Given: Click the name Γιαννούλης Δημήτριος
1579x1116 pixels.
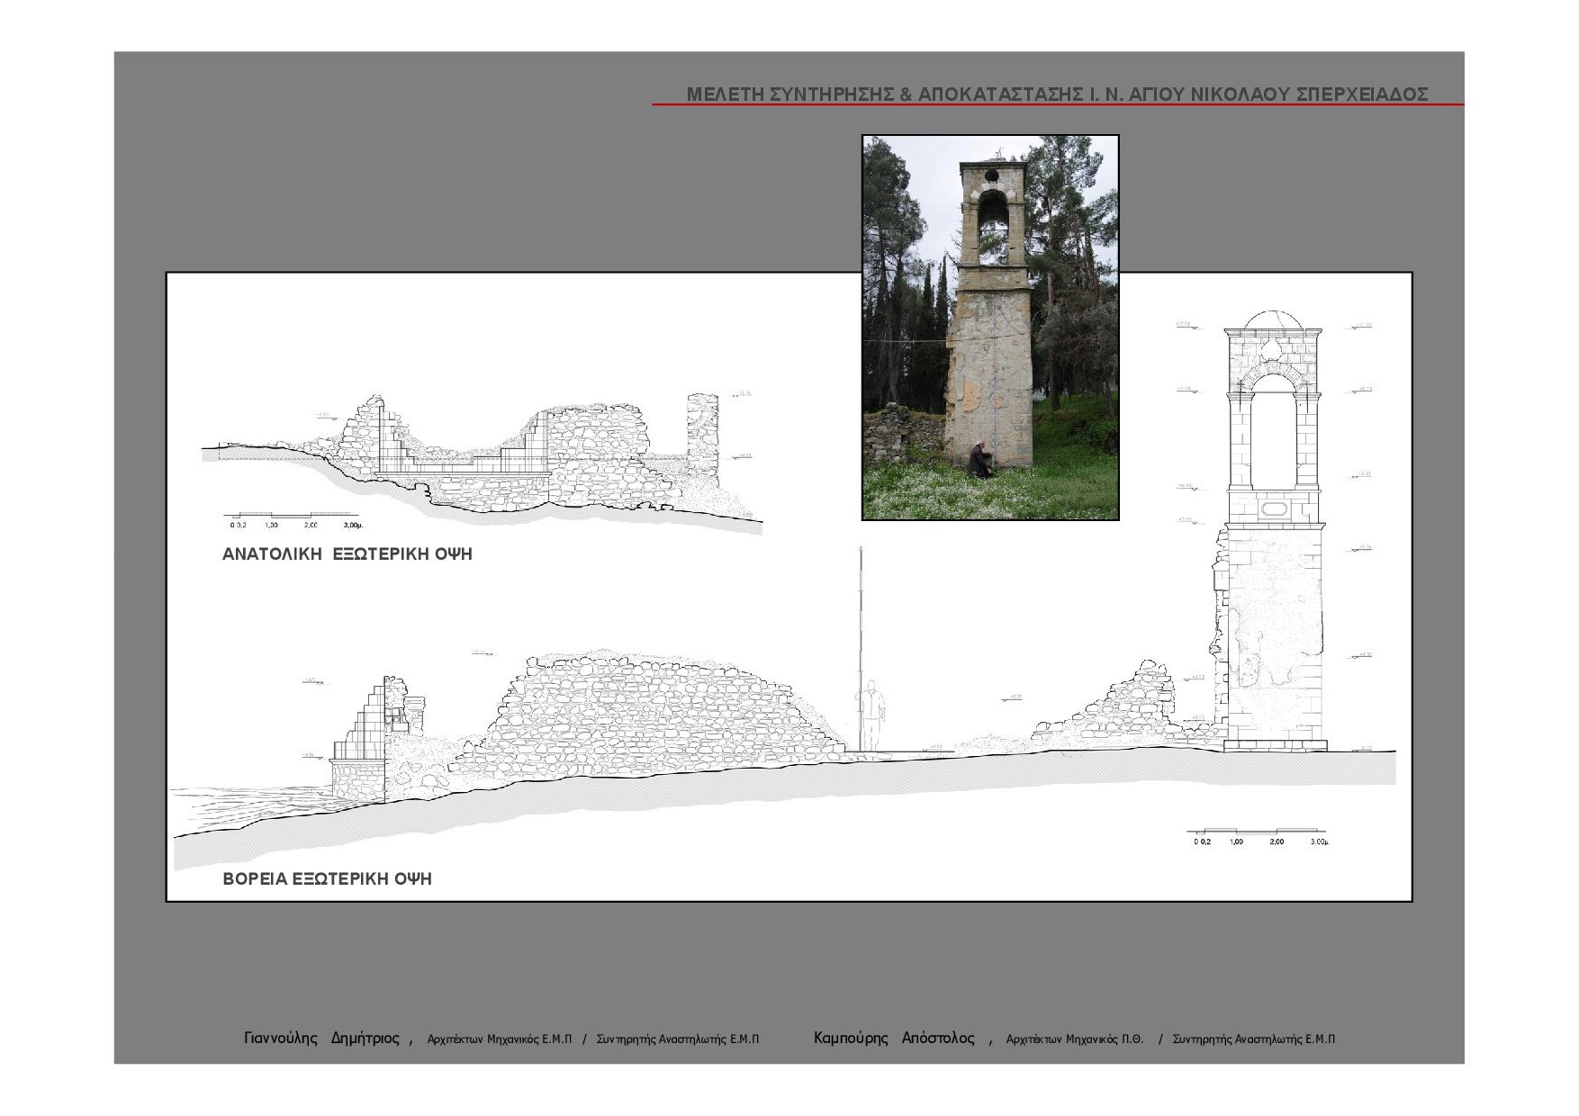Looking at the screenshot, I should pyautogui.click(x=321, y=1039).
